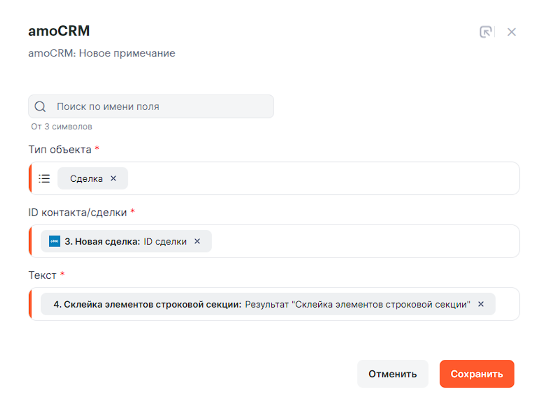Viewport: 538px width, 407px height.
Task: Click the search magnifier icon
Action: coord(40,107)
